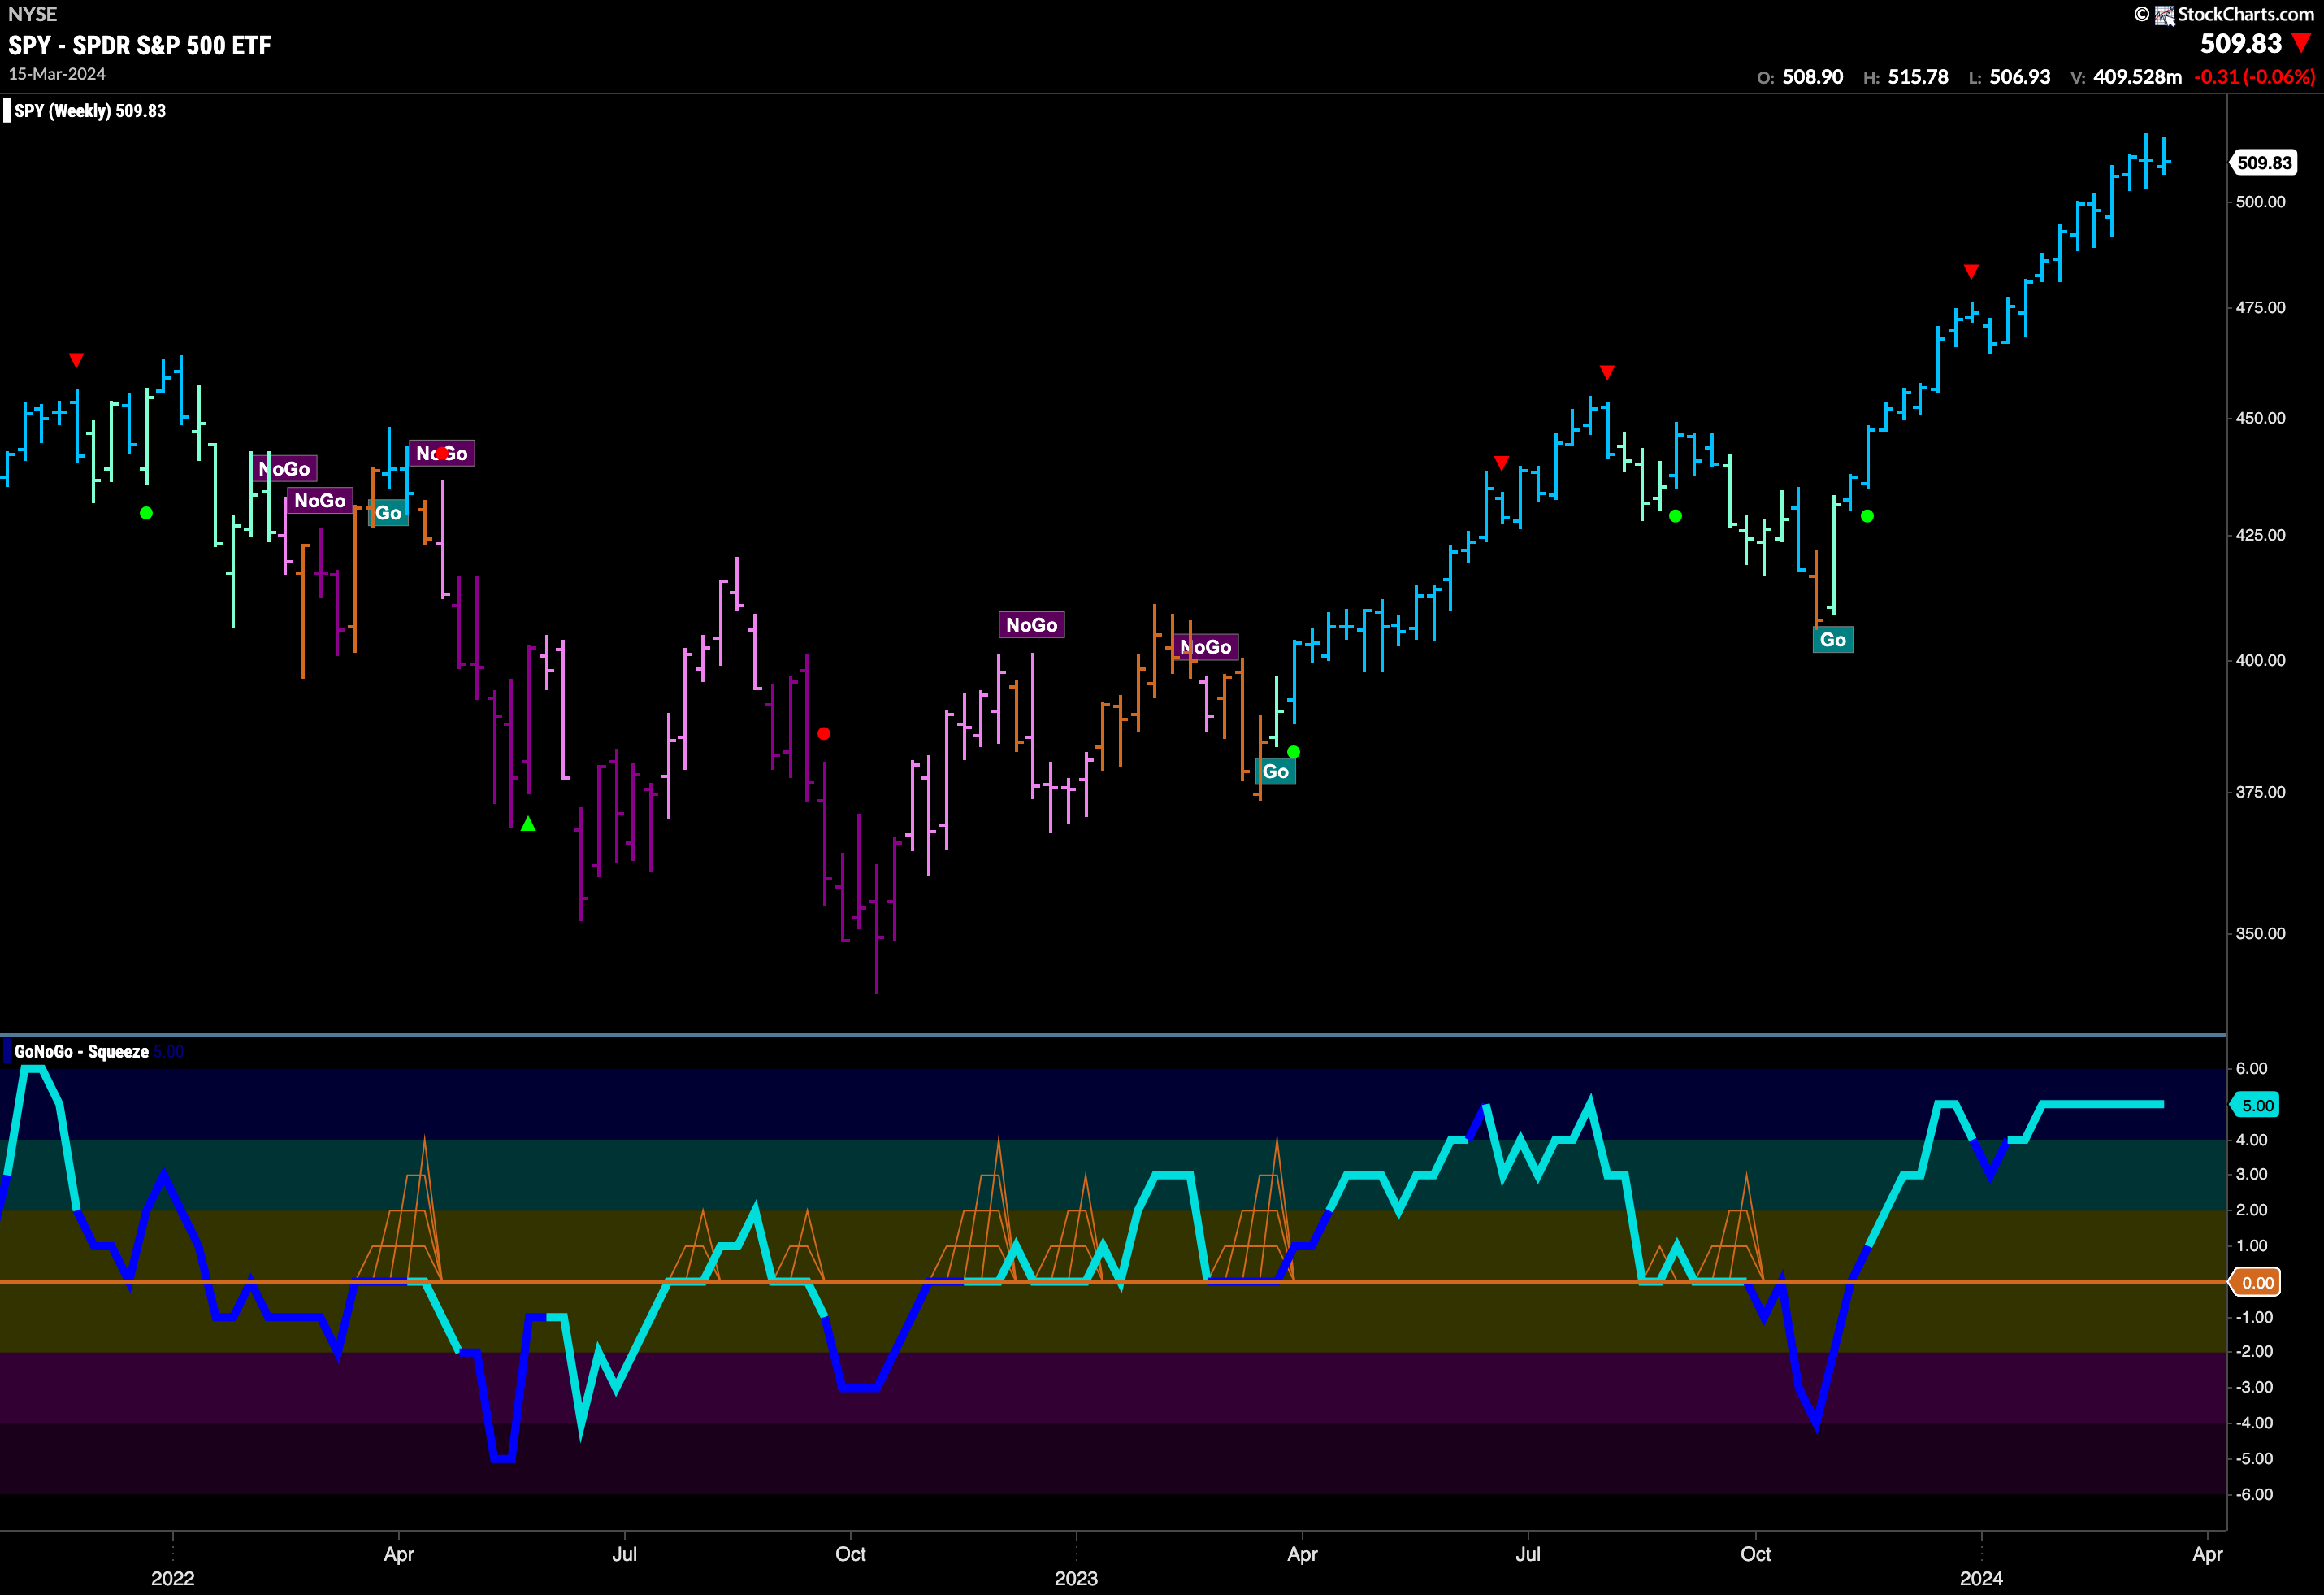
Task: Click the NYSE exchange label
Action: pos(33,14)
